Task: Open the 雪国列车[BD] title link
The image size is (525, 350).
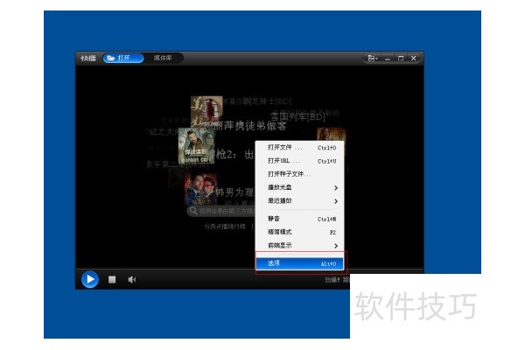Action: 297,117
